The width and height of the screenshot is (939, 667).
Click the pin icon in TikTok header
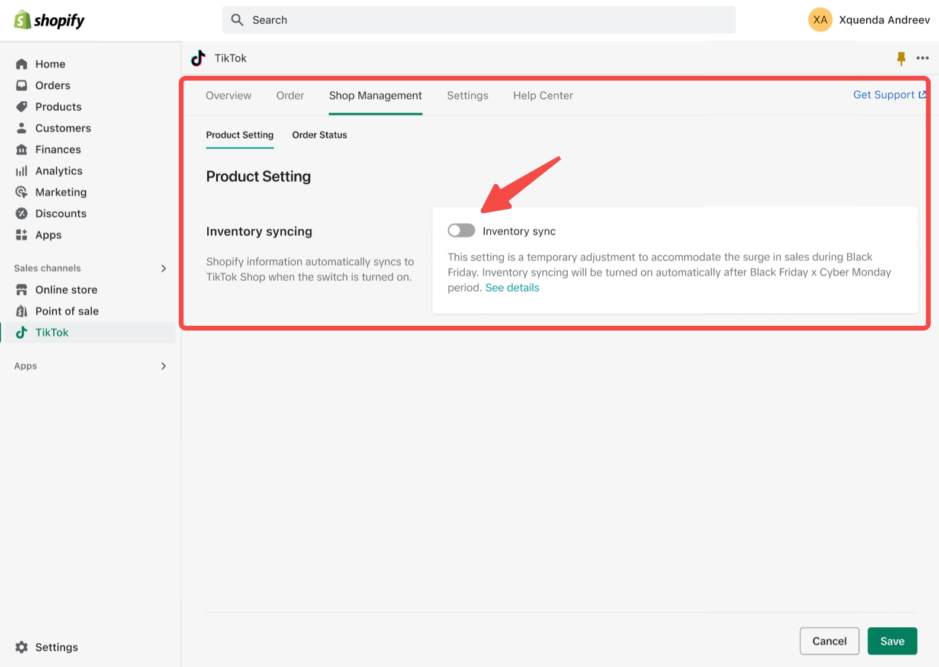(901, 58)
